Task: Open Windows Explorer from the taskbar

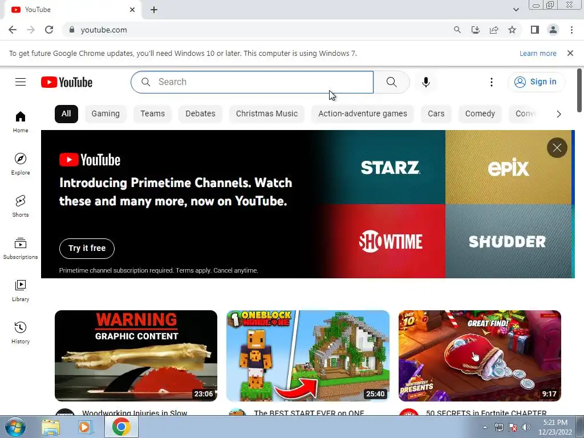Action: [51, 427]
